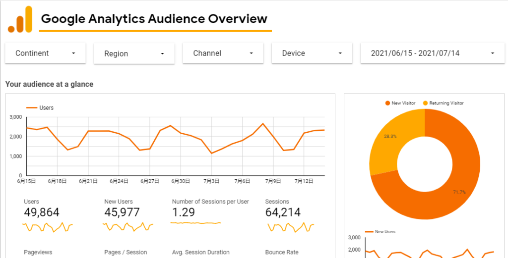Click the 7月12日 x-axis label
The image size is (508, 258).
click(304, 181)
